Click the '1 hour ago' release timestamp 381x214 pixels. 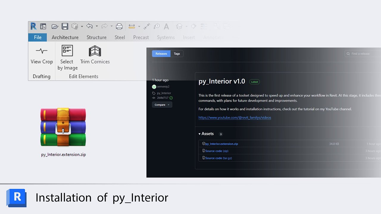click(x=160, y=80)
